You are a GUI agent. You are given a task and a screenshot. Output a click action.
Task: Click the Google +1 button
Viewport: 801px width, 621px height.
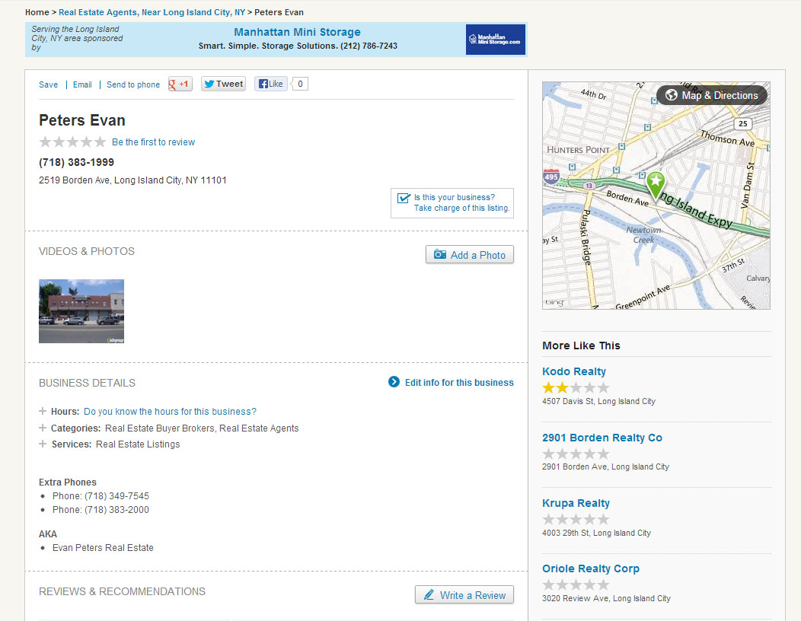(180, 84)
